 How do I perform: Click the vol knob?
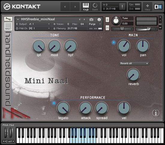124,46
